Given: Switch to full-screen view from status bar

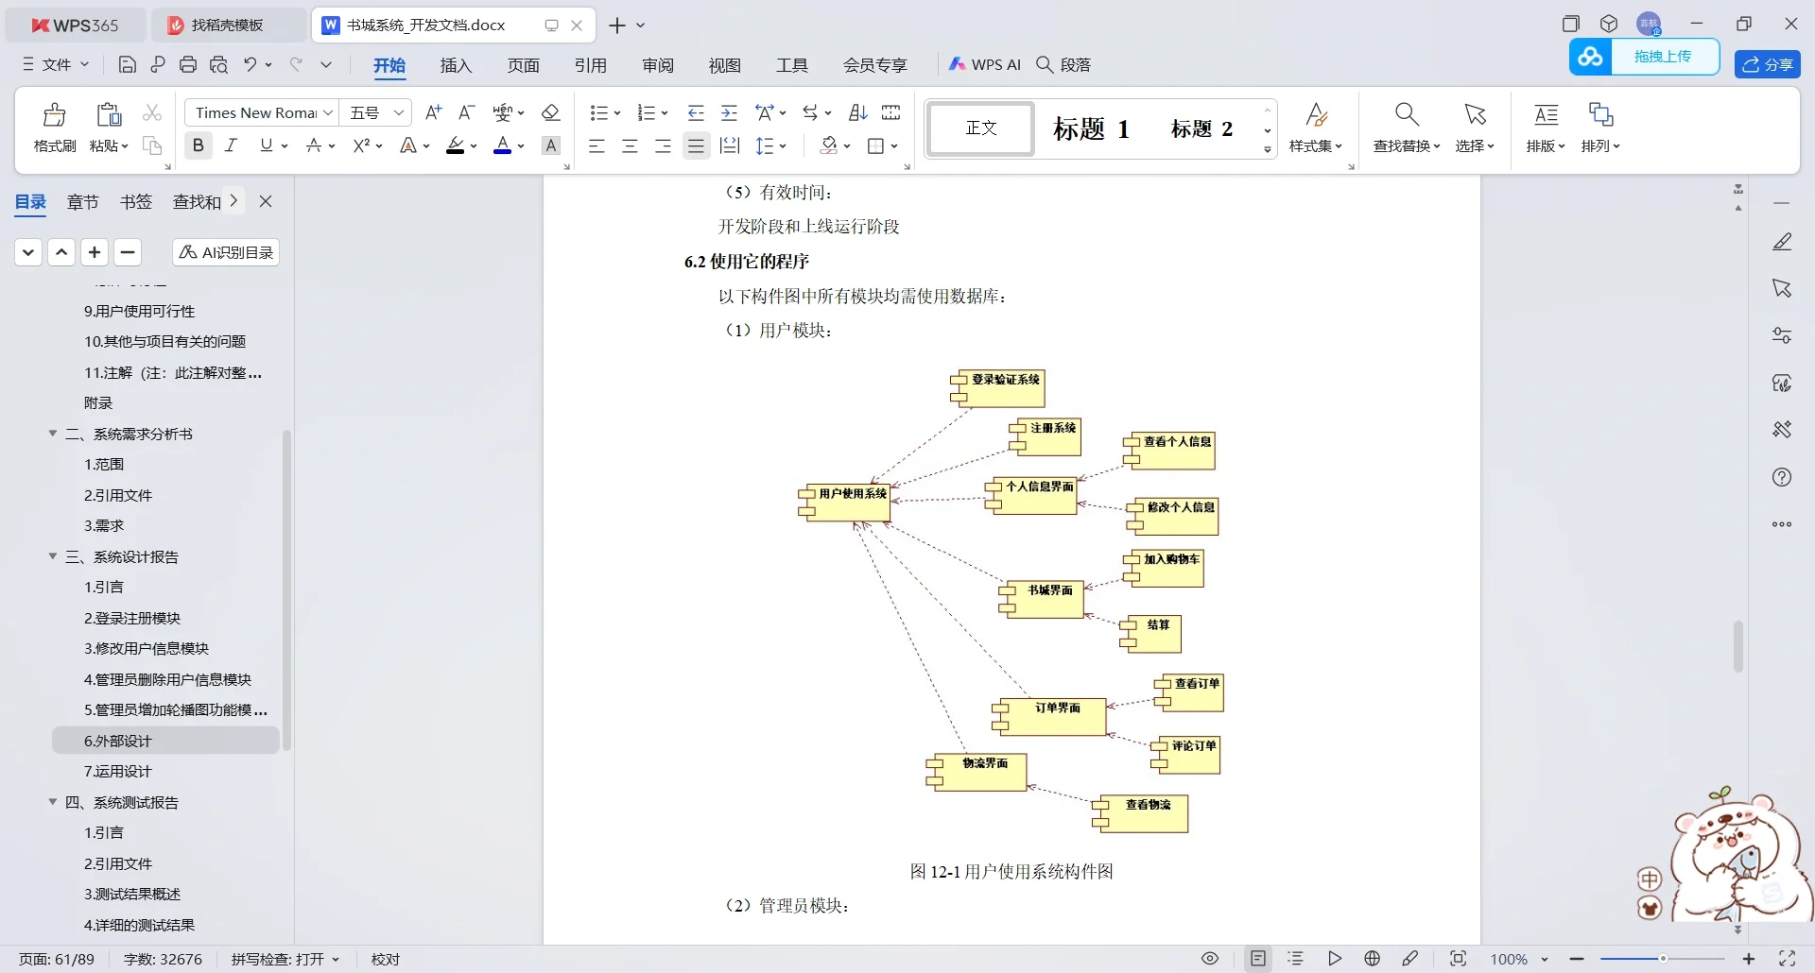Looking at the screenshot, I should 1787,959.
